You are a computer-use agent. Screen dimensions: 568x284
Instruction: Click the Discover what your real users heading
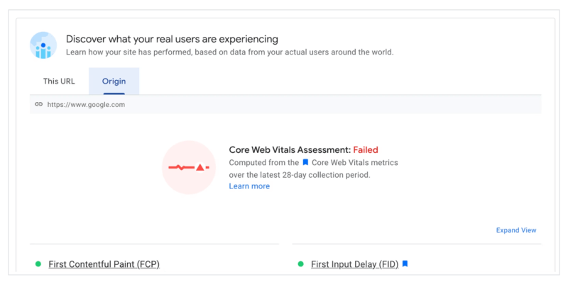tap(172, 39)
